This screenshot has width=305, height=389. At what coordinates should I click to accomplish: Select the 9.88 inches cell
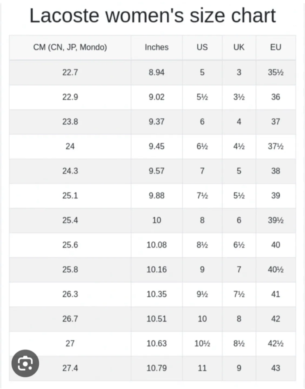coord(157,196)
